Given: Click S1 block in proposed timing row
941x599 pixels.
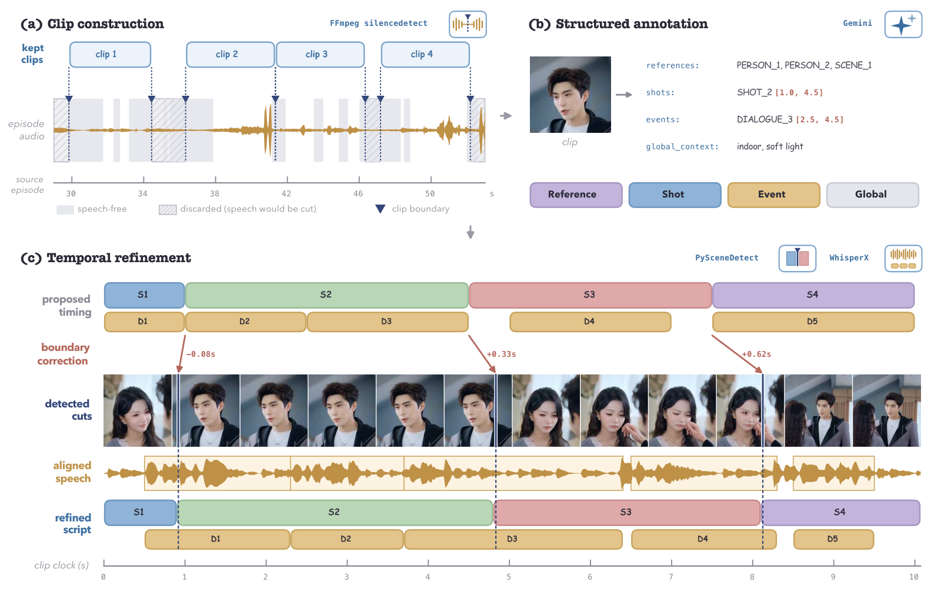Looking at the screenshot, I should coord(144,295).
